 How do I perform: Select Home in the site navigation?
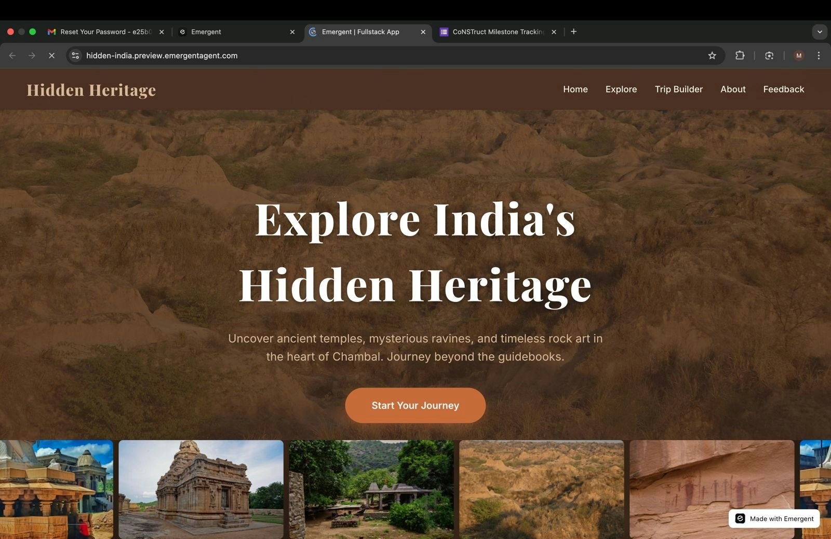[x=575, y=89]
